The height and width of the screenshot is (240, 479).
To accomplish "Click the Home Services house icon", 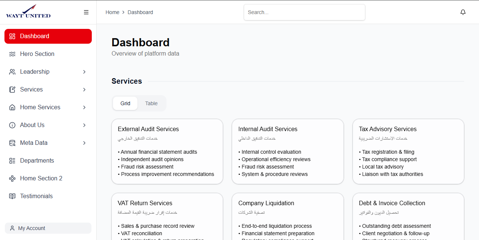I will [12, 107].
